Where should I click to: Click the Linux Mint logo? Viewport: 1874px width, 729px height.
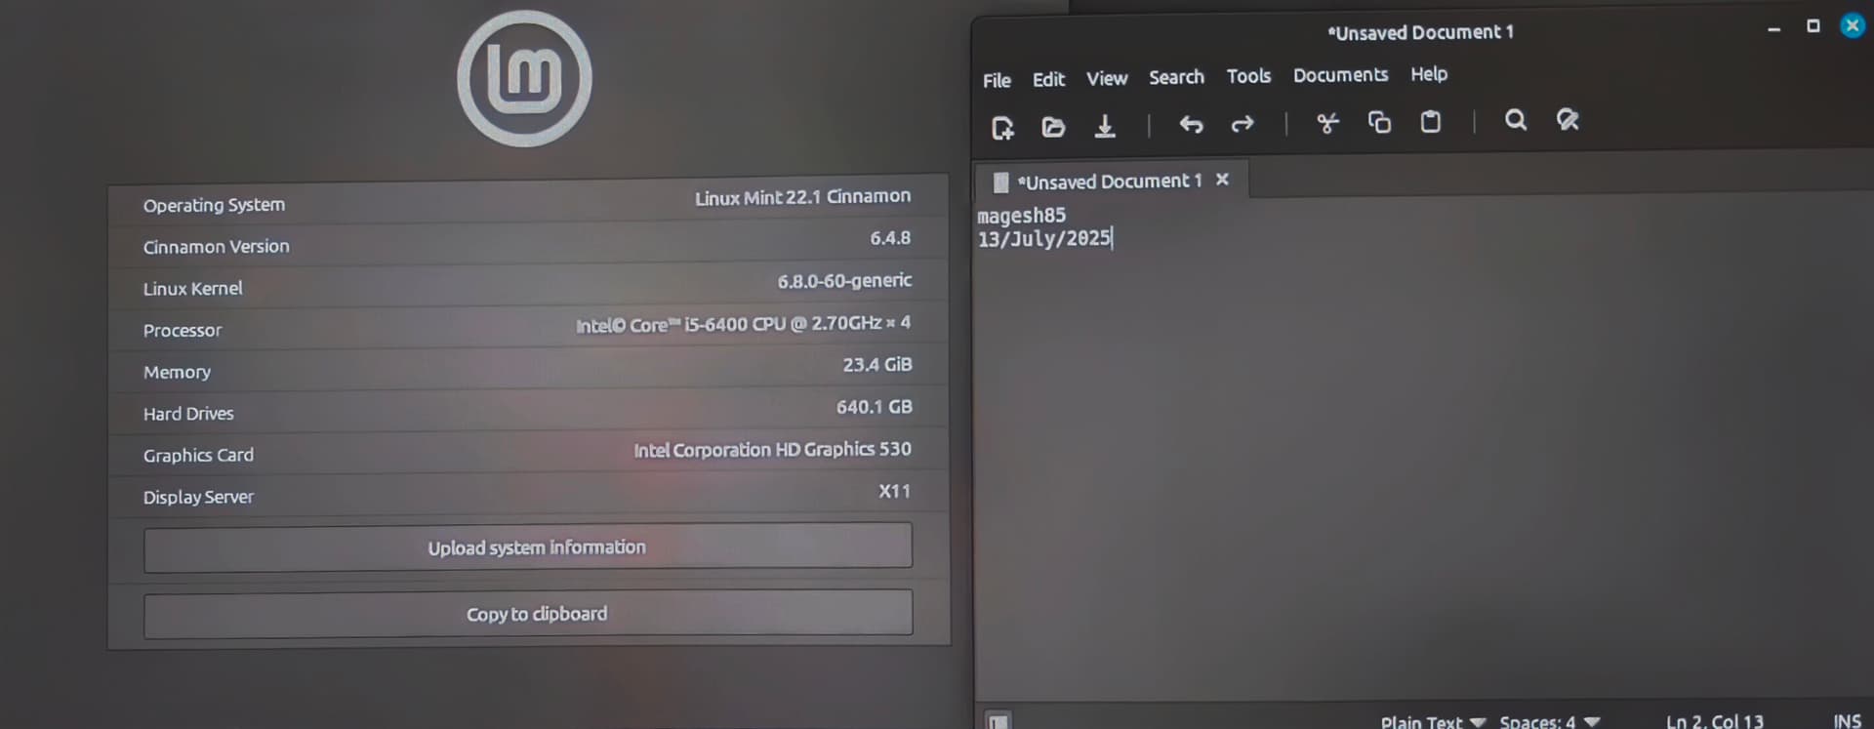[525, 79]
